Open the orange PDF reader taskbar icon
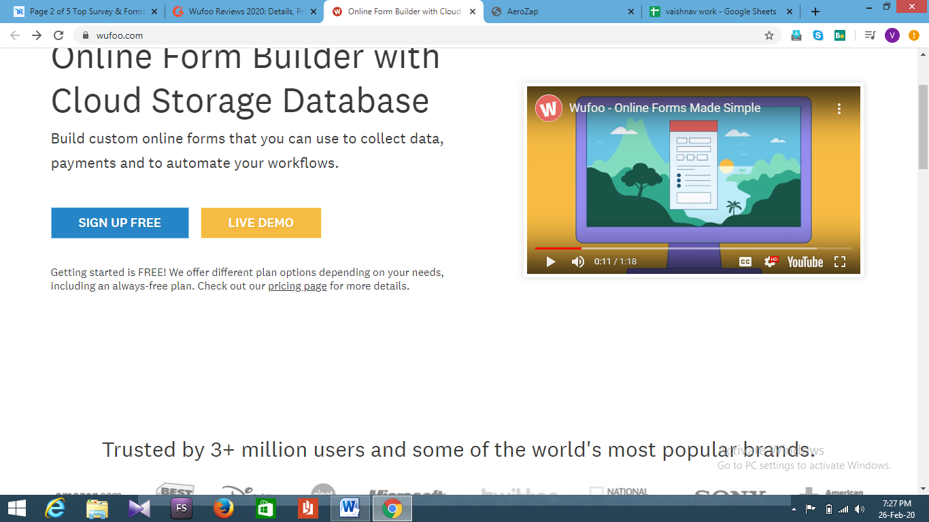This screenshot has height=522, width=929. pyautogui.click(x=307, y=508)
